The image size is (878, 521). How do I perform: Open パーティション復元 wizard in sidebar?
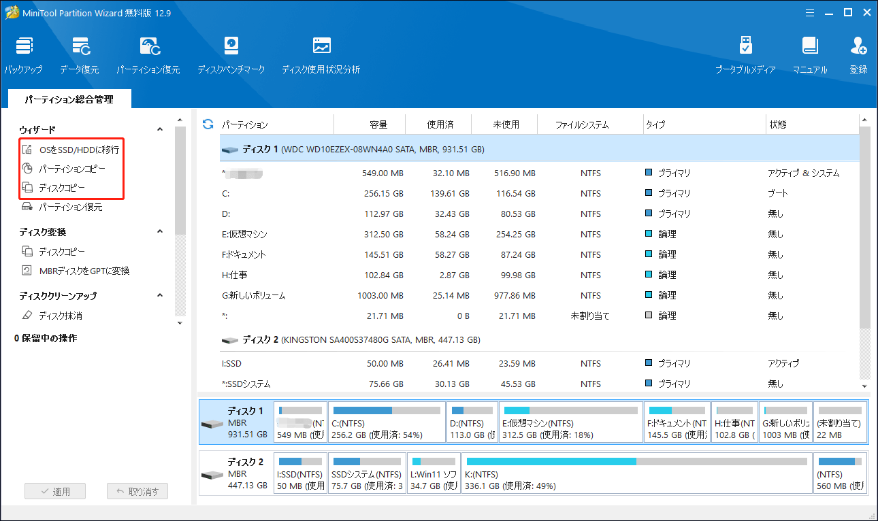(62, 207)
